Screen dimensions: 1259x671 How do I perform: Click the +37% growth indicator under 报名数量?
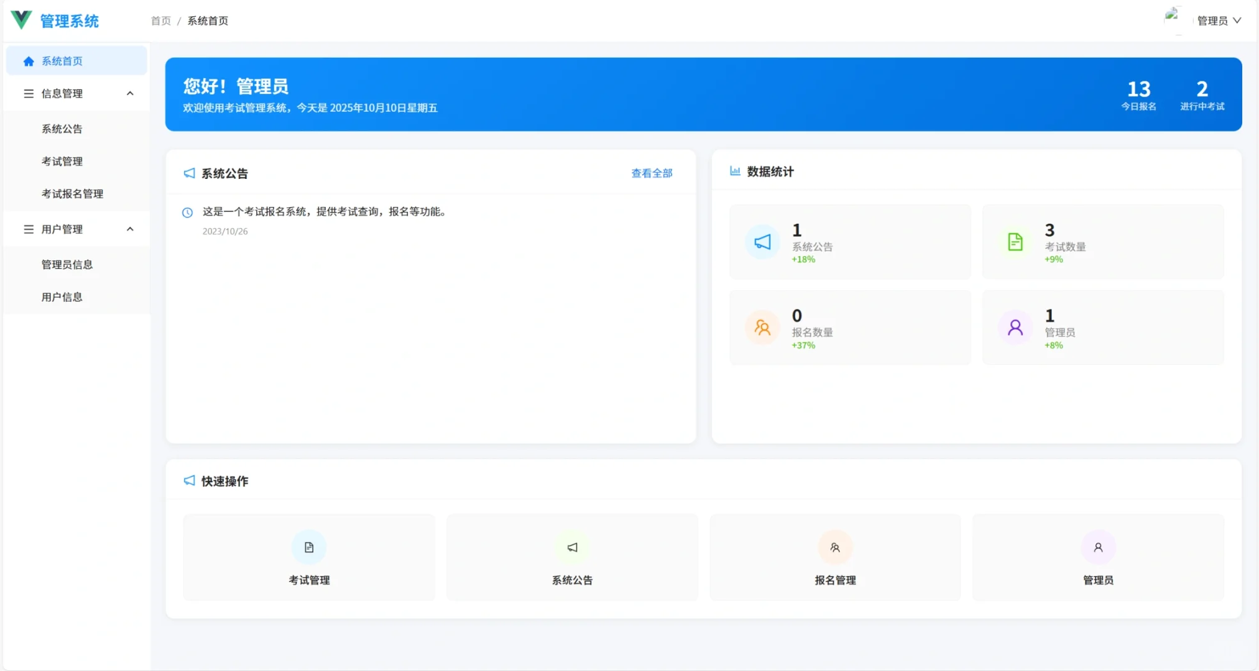[x=802, y=345]
